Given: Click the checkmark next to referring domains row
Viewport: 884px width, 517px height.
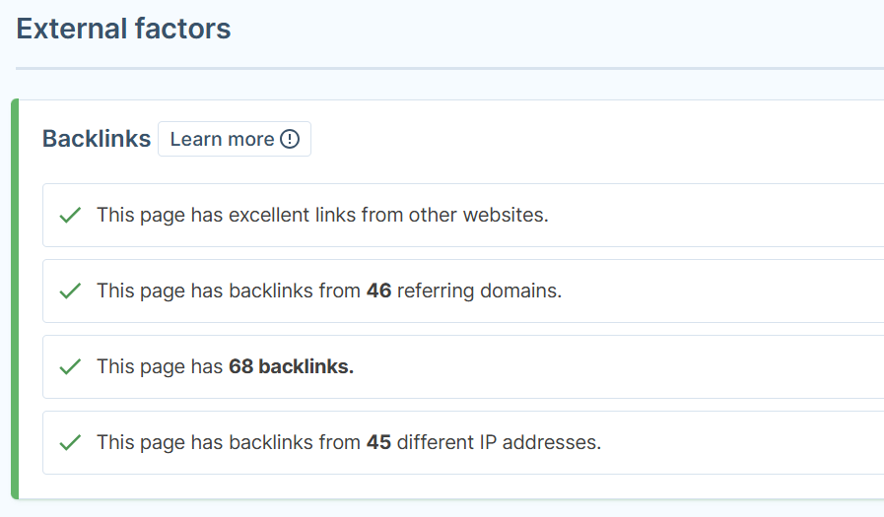Looking at the screenshot, I should coord(70,291).
